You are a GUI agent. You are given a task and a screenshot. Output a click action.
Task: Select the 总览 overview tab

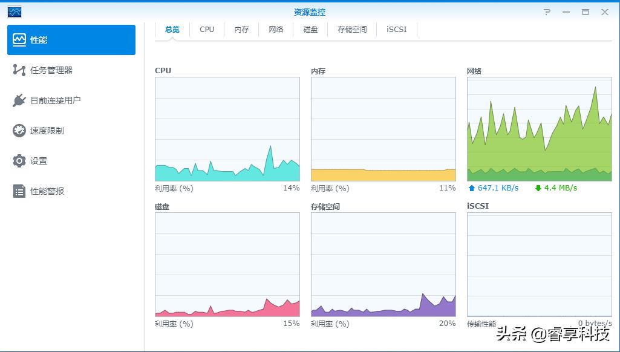pos(172,28)
